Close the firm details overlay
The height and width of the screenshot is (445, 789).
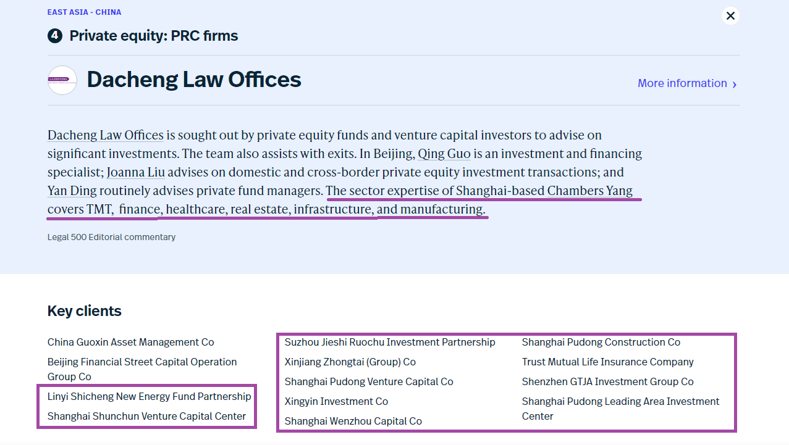[x=730, y=15]
